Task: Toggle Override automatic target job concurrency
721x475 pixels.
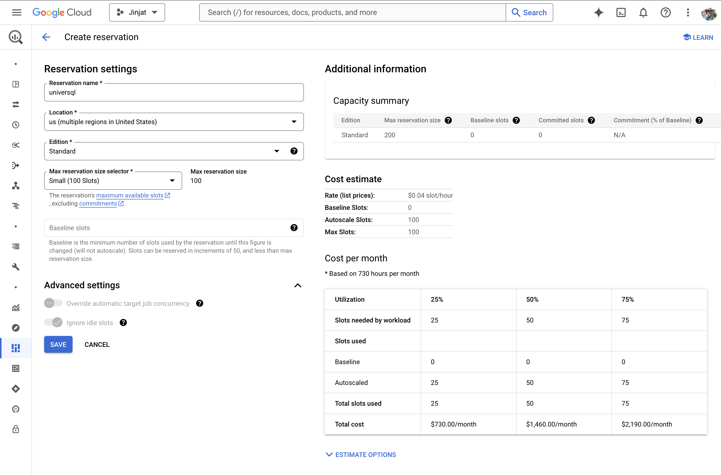Action: tap(53, 303)
